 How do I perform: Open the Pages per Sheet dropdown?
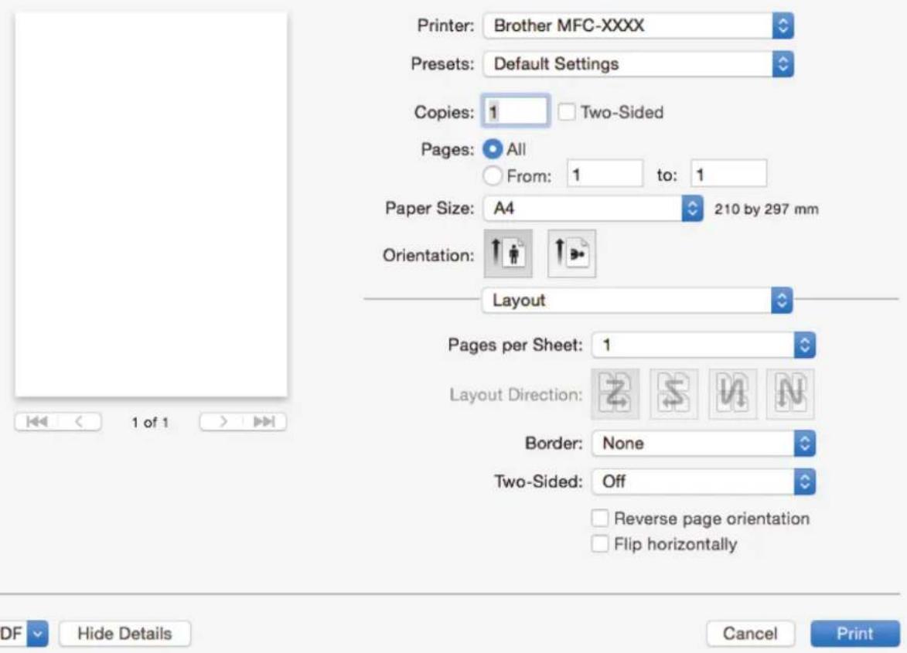point(704,345)
